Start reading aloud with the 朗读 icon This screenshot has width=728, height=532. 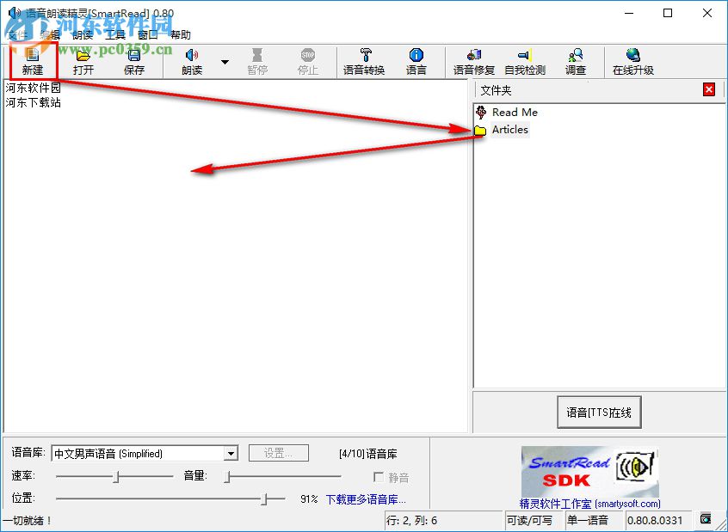point(191,62)
